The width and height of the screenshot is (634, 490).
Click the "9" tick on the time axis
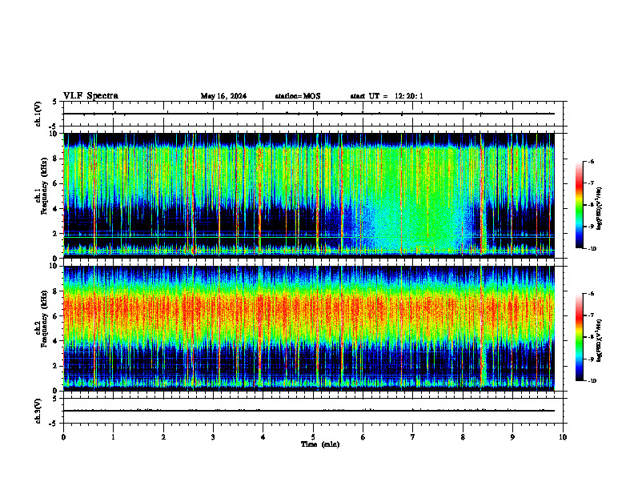click(x=512, y=437)
